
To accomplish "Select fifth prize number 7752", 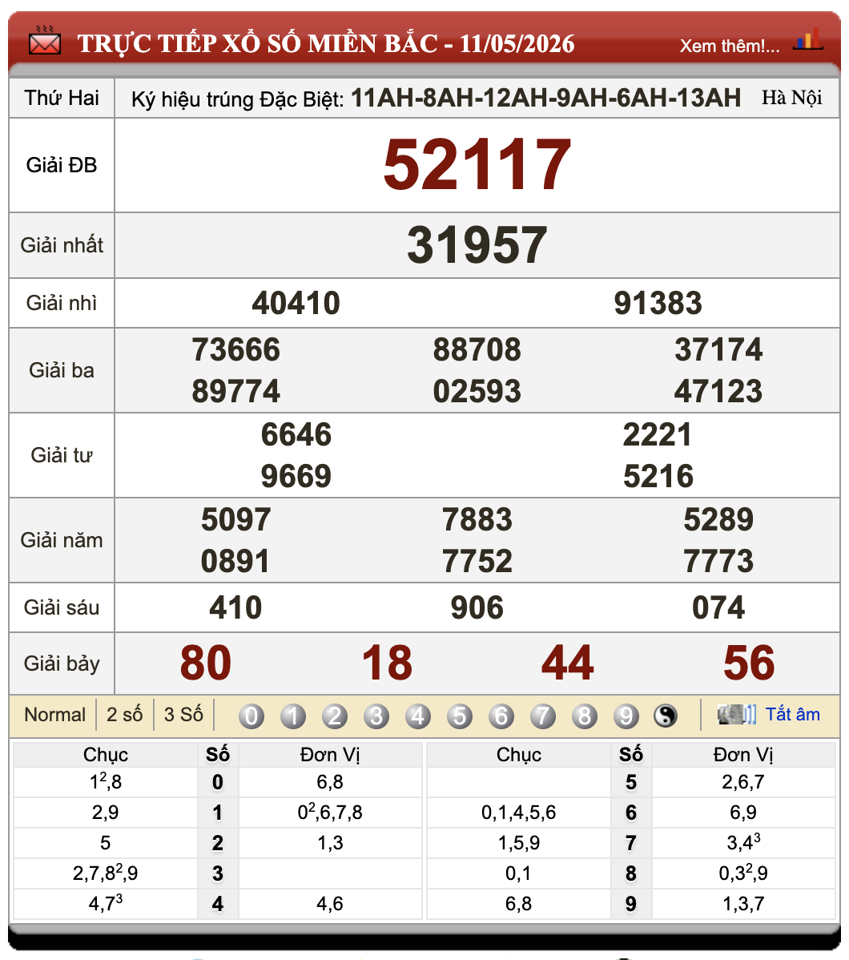I will tap(477, 562).
